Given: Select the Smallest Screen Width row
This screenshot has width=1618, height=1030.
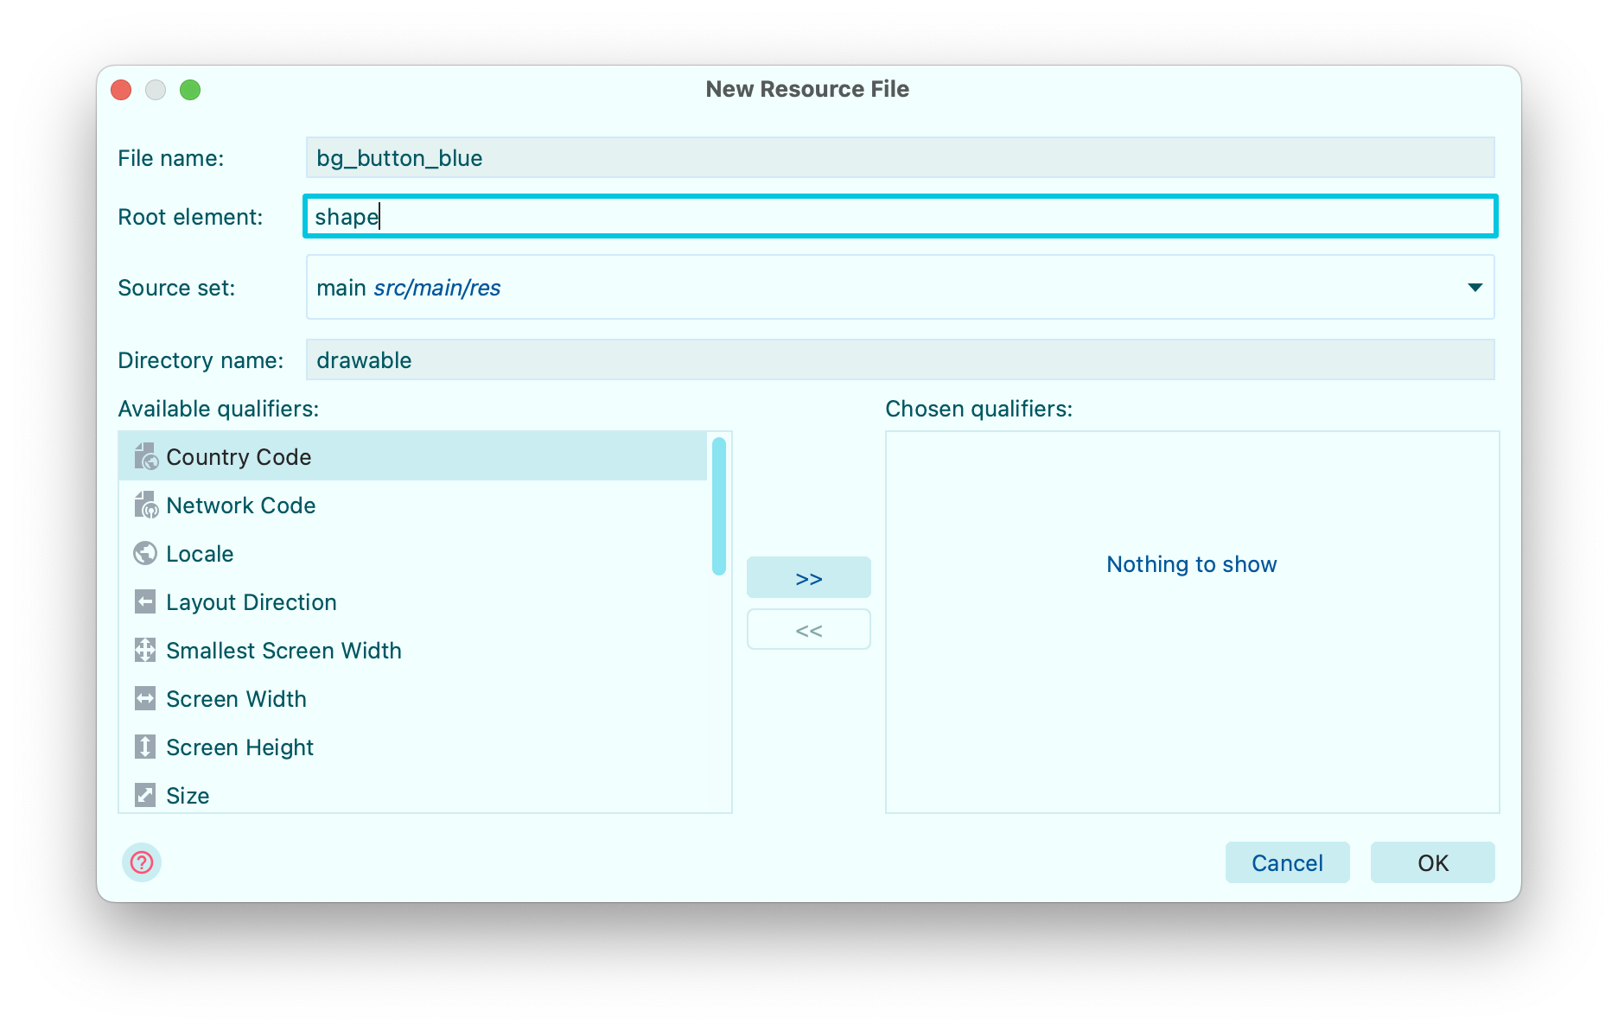Looking at the screenshot, I should point(412,650).
